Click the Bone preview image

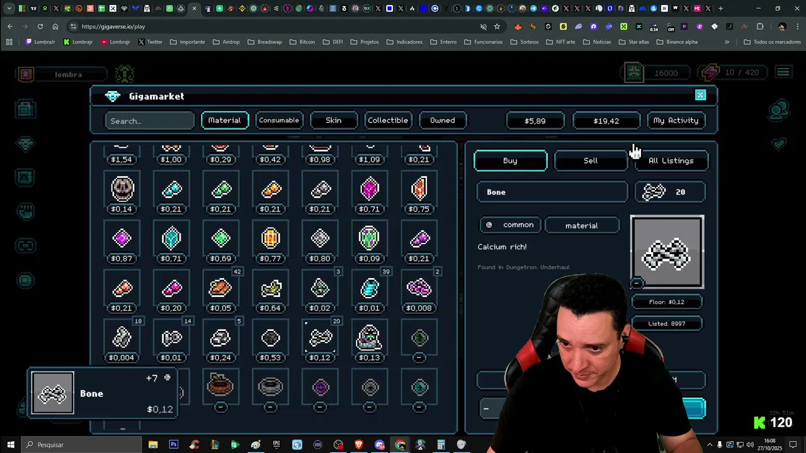point(667,252)
